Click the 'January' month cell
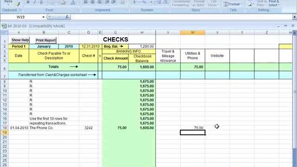The image size is (297, 167). (44, 46)
